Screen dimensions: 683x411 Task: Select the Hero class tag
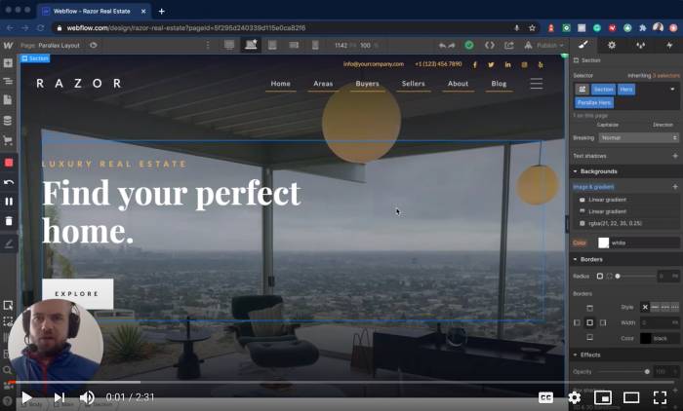[x=626, y=90]
